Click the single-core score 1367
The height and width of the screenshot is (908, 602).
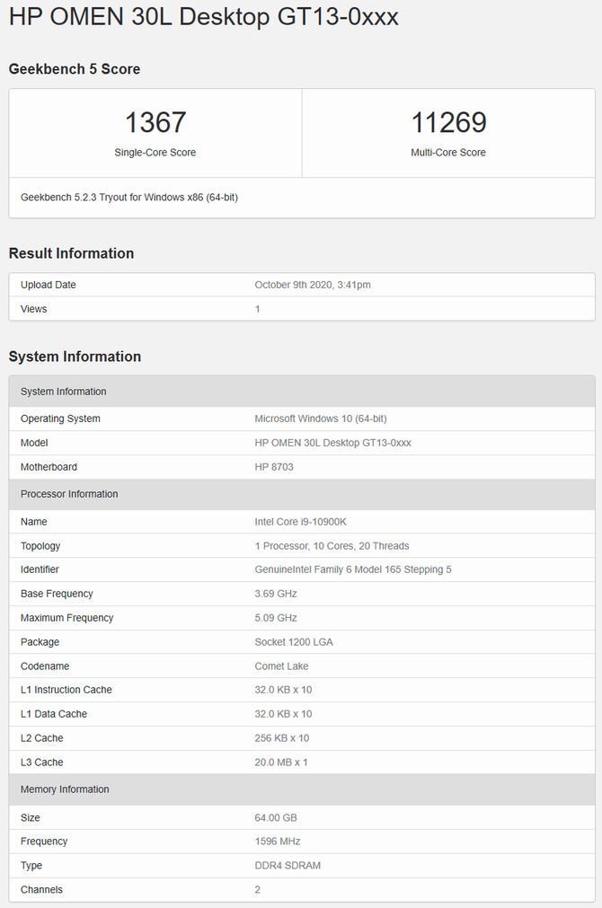click(x=155, y=123)
